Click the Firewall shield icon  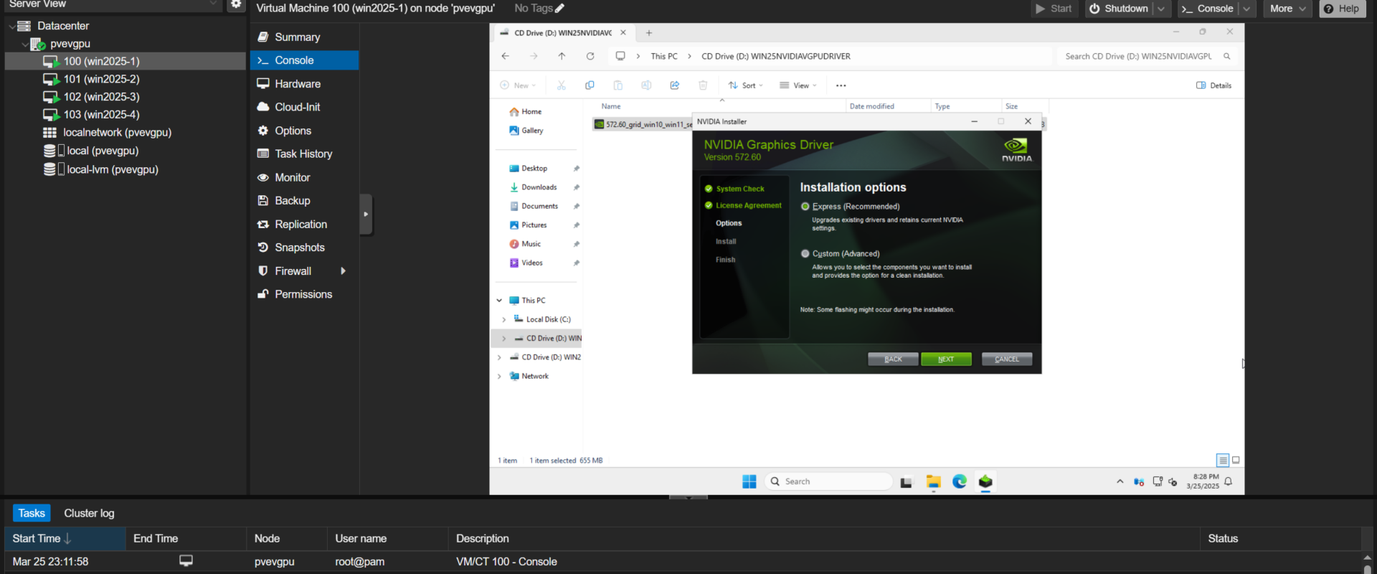pos(263,271)
